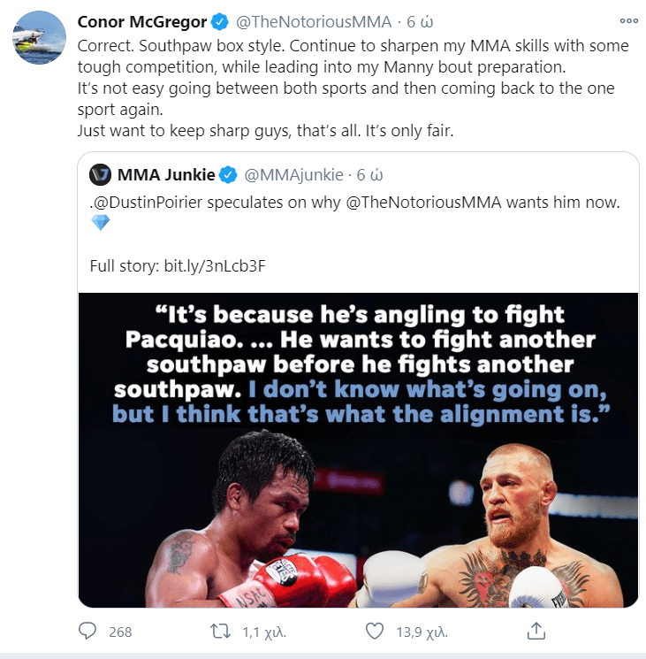Click MMA Junkie's verified badge
646x659 pixels.
point(228,175)
